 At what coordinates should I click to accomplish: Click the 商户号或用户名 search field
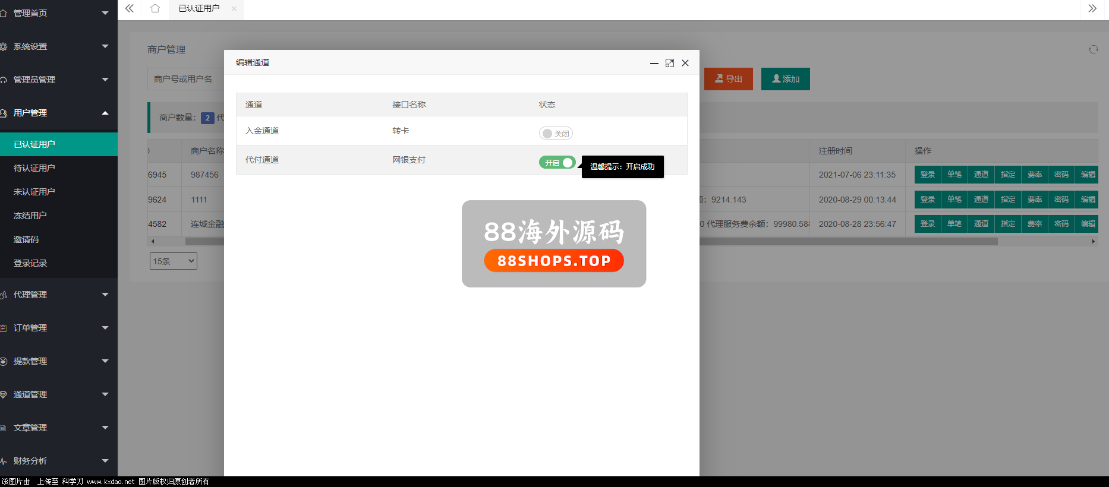tap(185, 79)
